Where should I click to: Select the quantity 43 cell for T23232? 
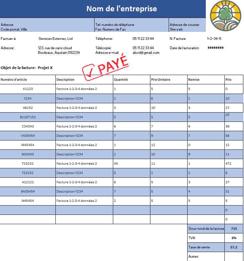[131, 163]
